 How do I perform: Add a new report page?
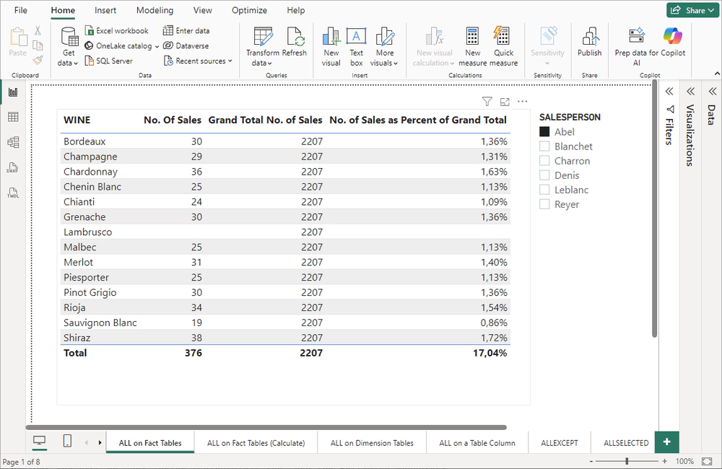coord(666,442)
